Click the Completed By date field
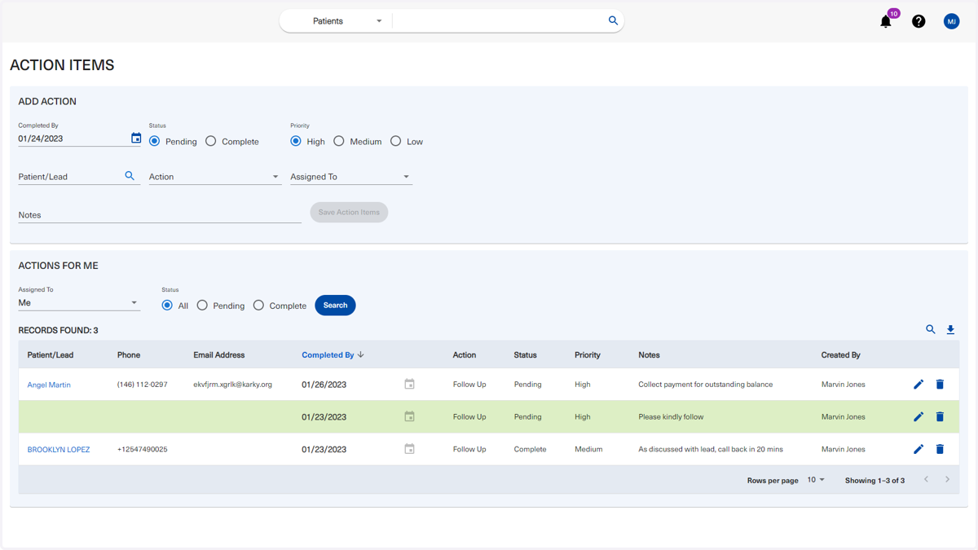 pyautogui.click(x=73, y=139)
